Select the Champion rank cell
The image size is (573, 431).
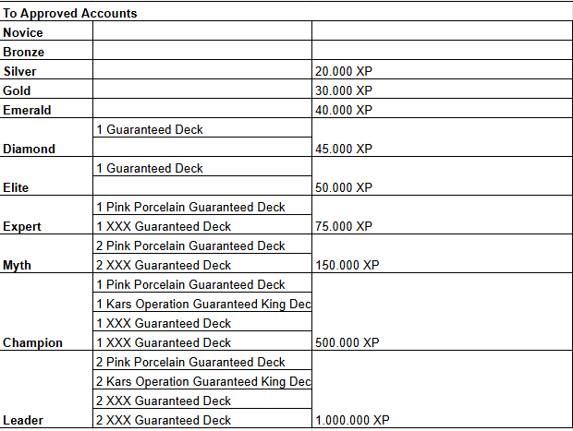[33, 342]
